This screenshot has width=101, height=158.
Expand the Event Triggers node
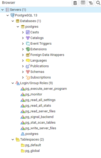(23, 44)
